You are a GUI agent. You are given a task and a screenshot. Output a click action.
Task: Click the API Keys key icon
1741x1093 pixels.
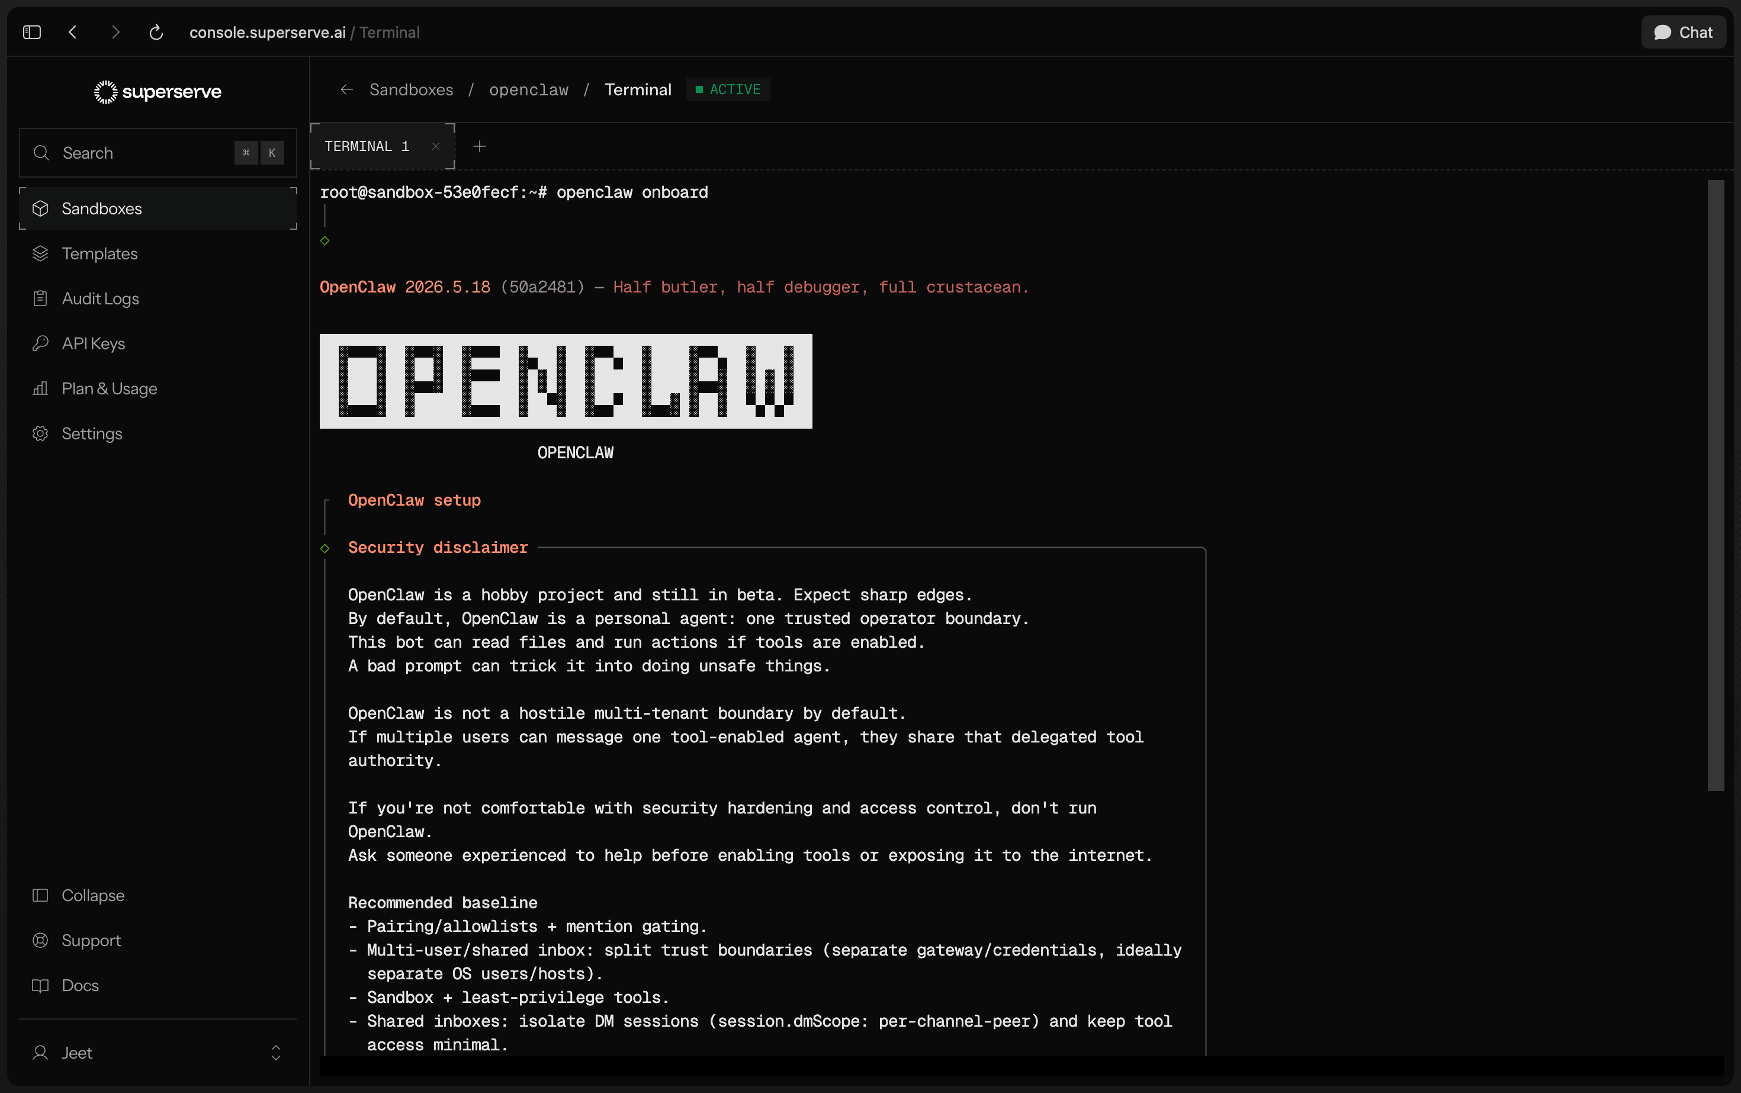[x=40, y=343]
